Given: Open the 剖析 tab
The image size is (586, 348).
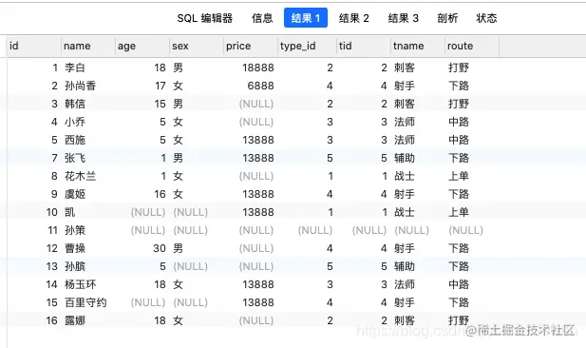Looking at the screenshot, I should click(447, 18).
